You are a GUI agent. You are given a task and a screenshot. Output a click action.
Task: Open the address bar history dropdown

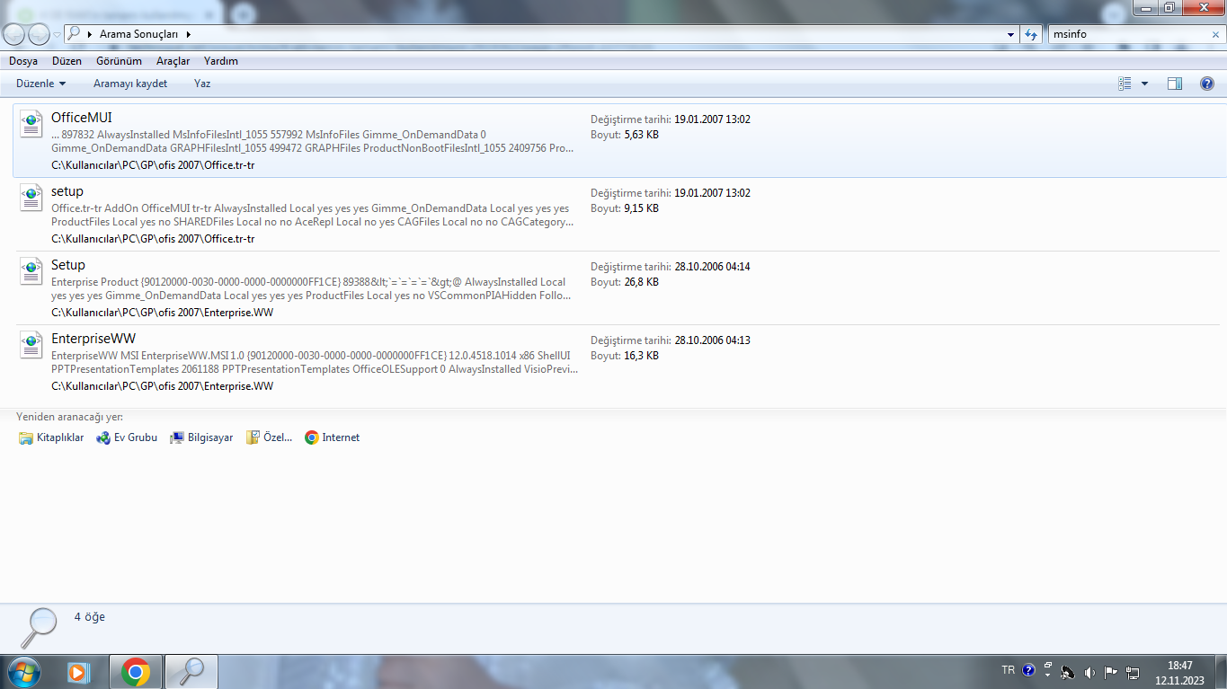(x=1010, y=34)
